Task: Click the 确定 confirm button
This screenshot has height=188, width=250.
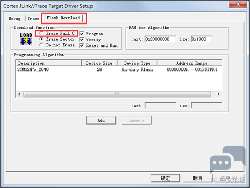Action: [166, 178]
